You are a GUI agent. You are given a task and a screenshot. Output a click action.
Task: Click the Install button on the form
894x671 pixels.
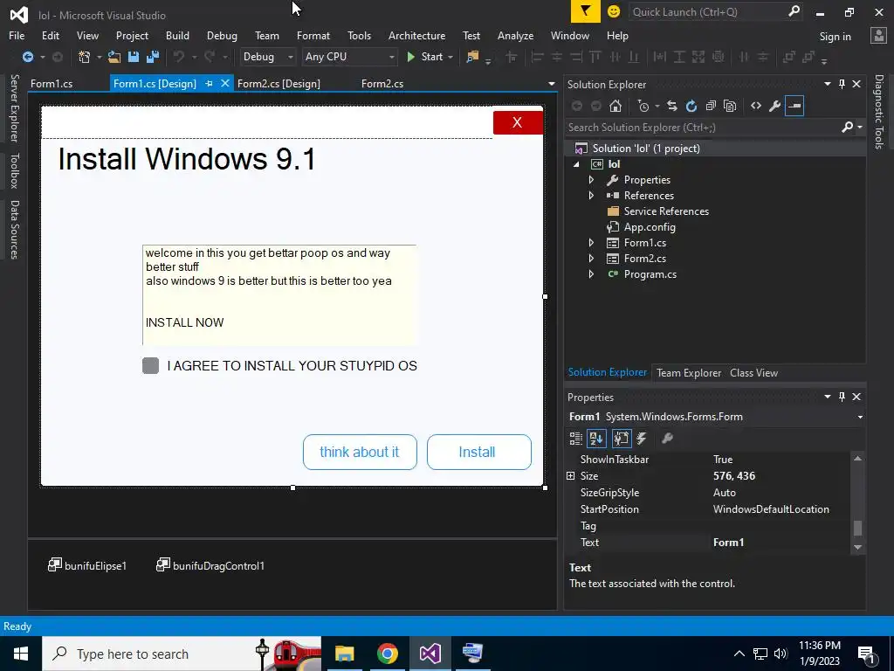click(479, 452)
